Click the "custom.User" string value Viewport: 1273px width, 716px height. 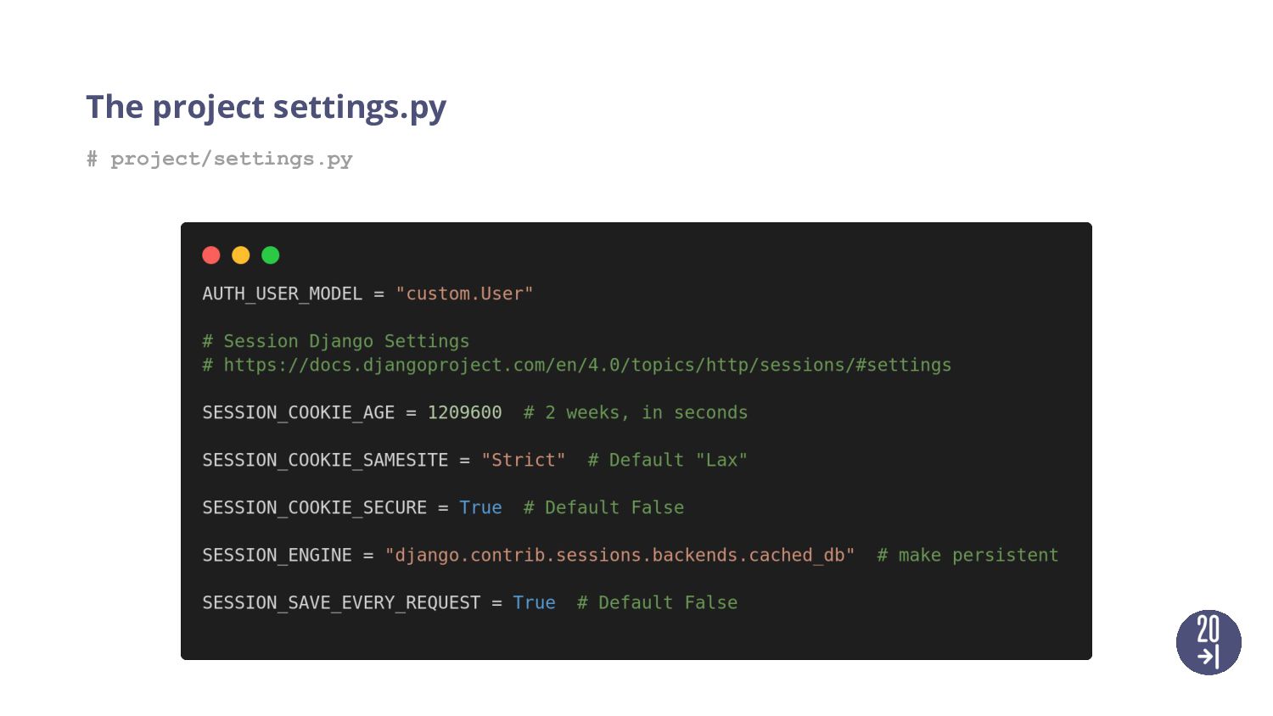click(464, 294)
